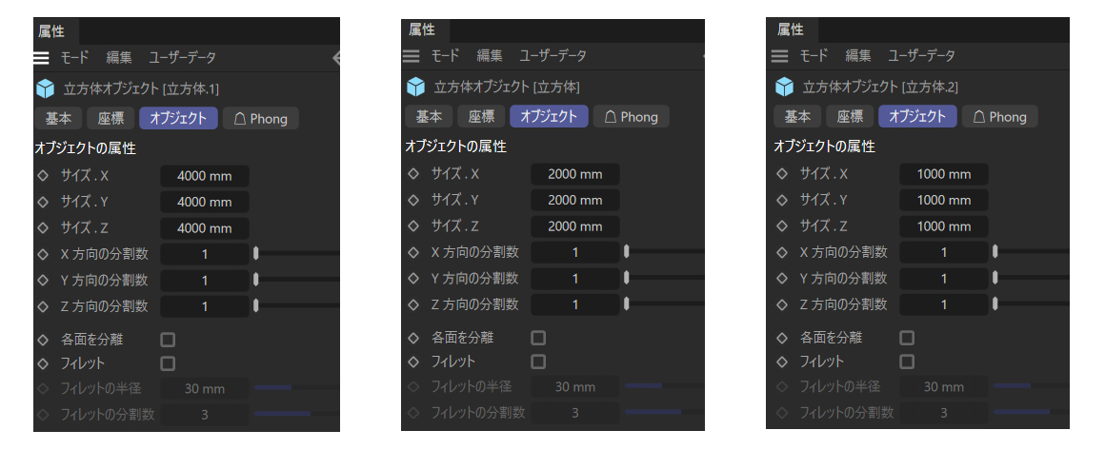The height and width of the screenshot is (450, 1105).
Task: Click the サイズ.X field showing 2000 mm
Action: 574,174
